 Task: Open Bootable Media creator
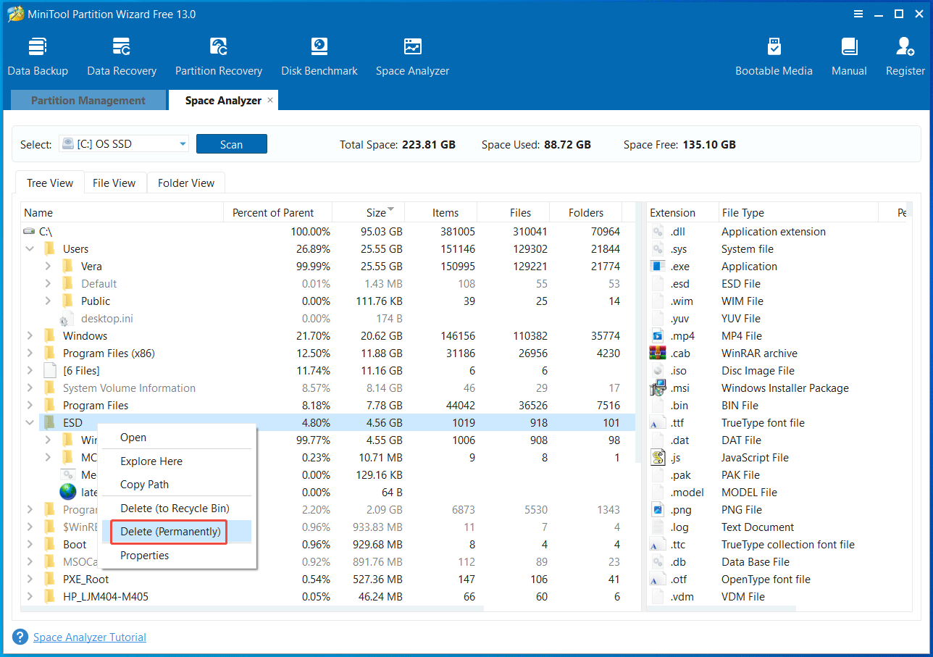[774, 54]
